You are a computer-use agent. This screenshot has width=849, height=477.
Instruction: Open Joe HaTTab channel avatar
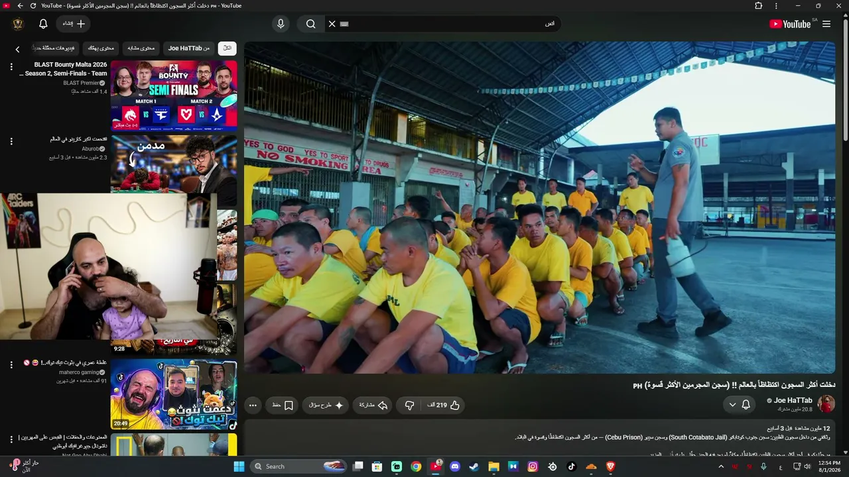tap(826, 403)
